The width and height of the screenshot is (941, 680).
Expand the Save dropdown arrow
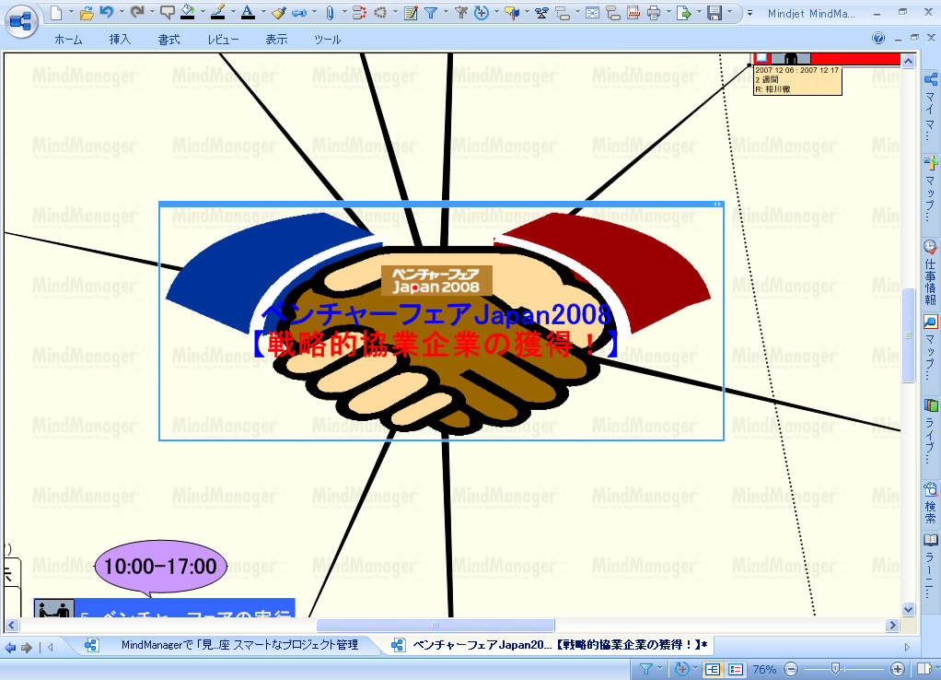click(x=730, y=12)
